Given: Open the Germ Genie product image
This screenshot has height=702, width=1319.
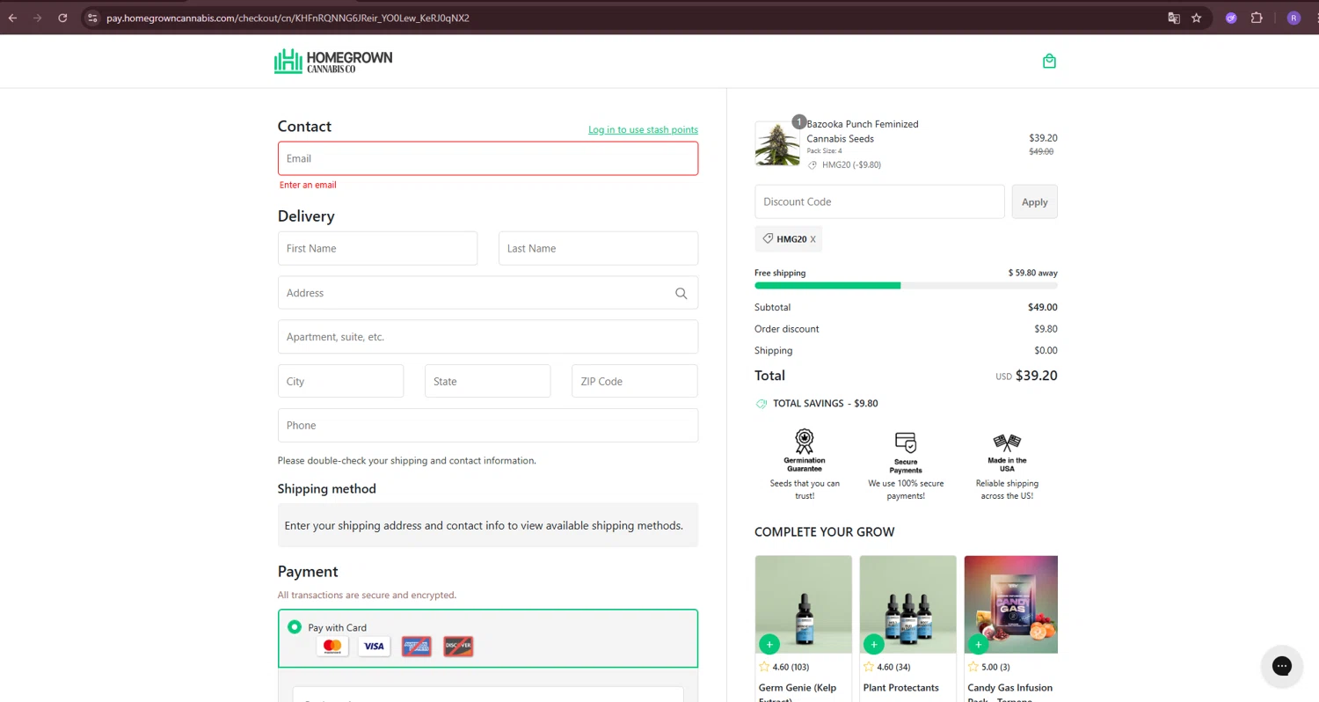Looking at the screenshot, I should 804,604.
